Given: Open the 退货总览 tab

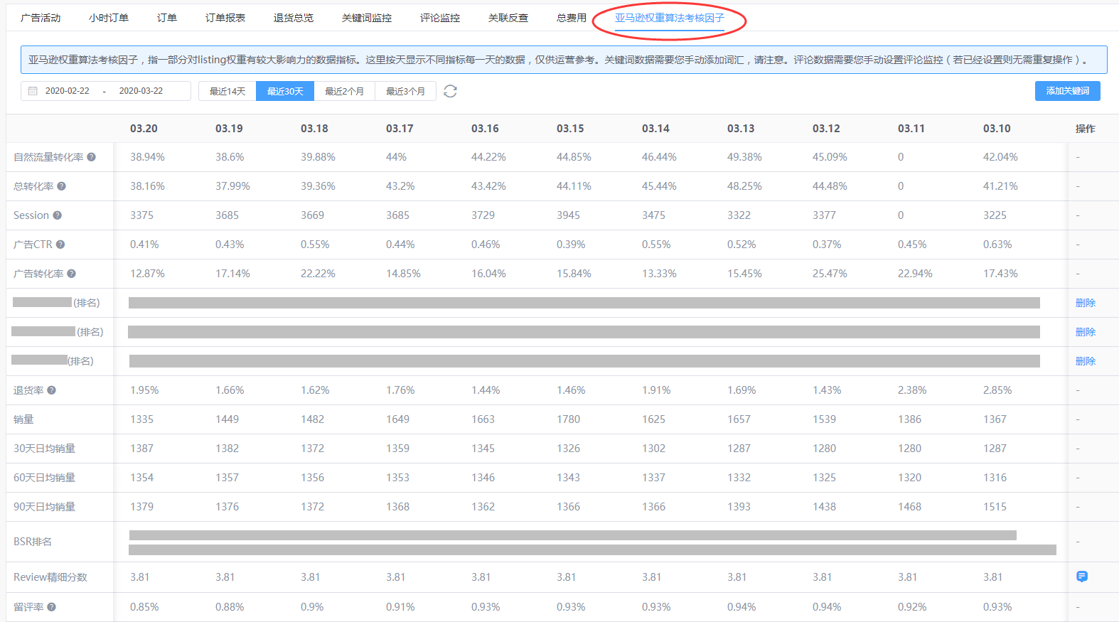Looking at the screenshot, I should [293, 18].
